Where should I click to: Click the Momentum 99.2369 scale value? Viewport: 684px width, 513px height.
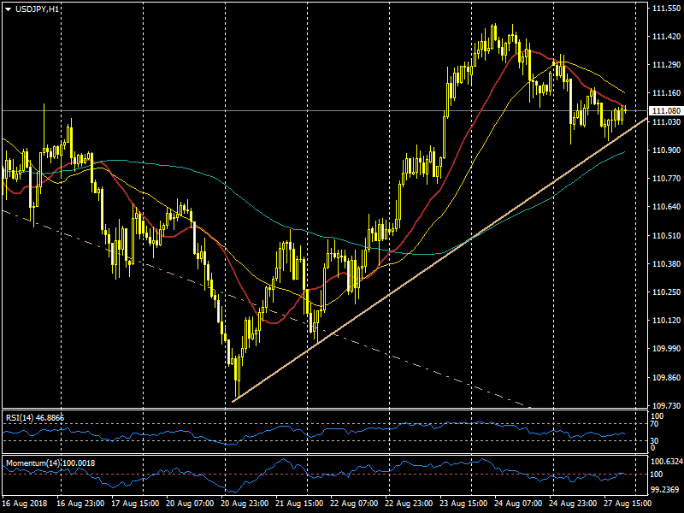coord(666,490)
